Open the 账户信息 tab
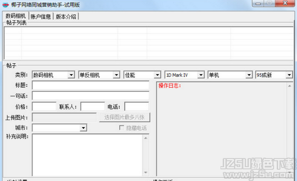Screen dimensions: 297x181 [x=41, y=16]
